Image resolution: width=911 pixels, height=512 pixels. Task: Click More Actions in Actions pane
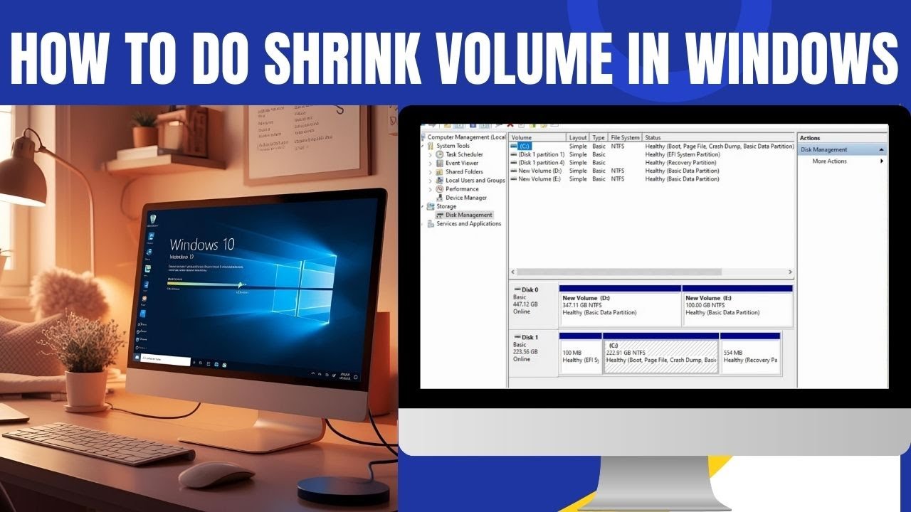tap(830, 161)
